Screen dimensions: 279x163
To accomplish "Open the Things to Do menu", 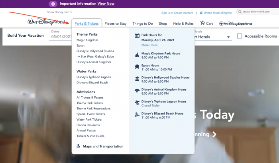I will [x=143, y=24].
